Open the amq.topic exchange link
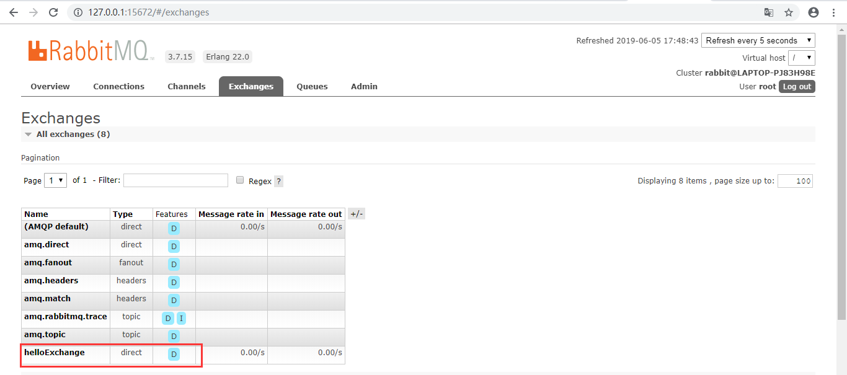The height and width of the screenshot is (375, 847). [45, 334]
